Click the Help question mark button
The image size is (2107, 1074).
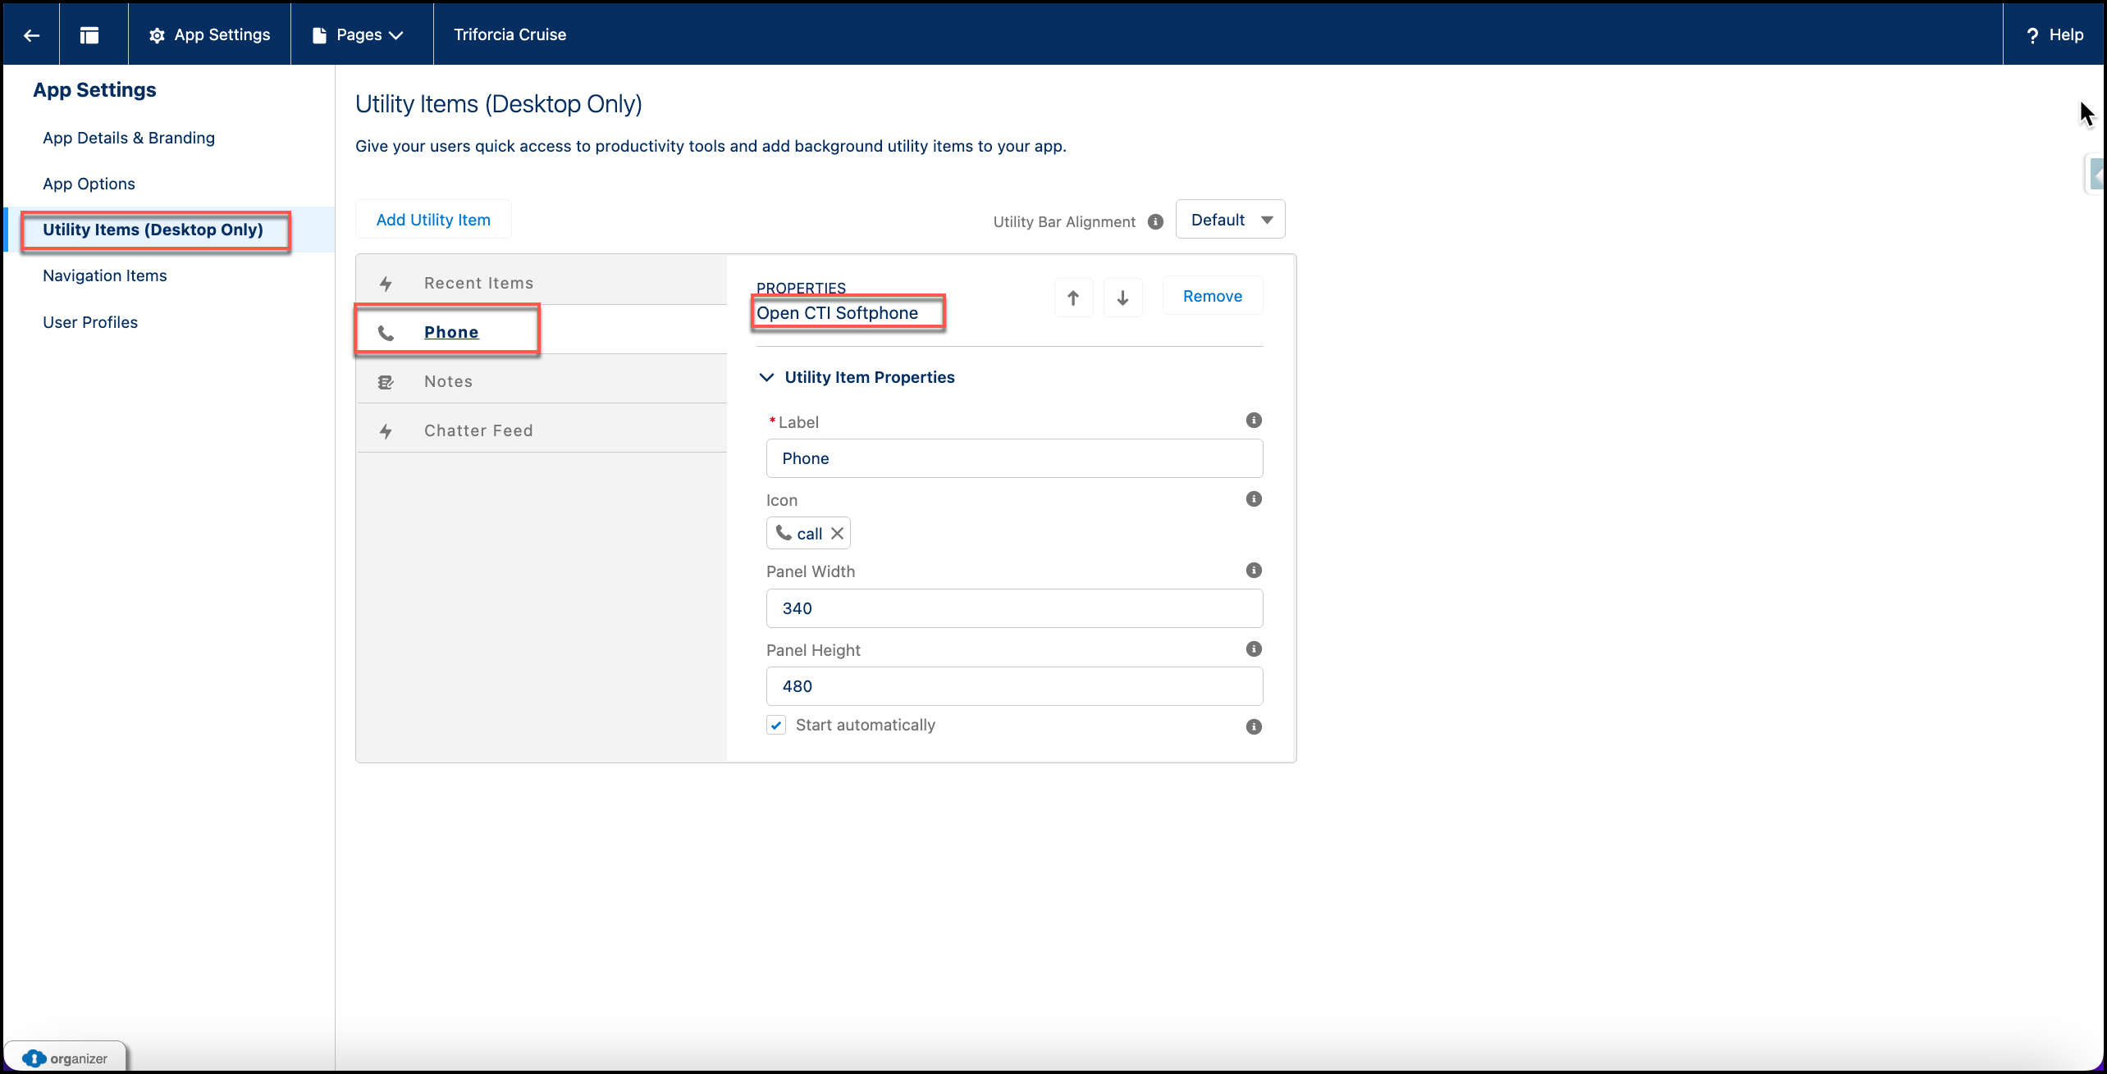[x=2054, y=34]
